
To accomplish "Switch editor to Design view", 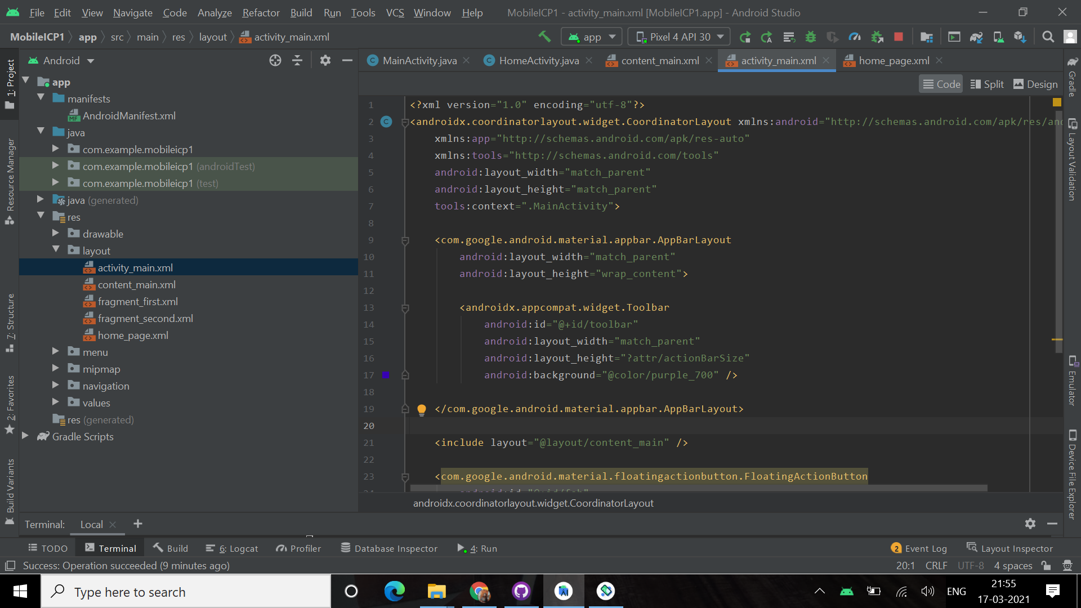I will point(1035,84).
